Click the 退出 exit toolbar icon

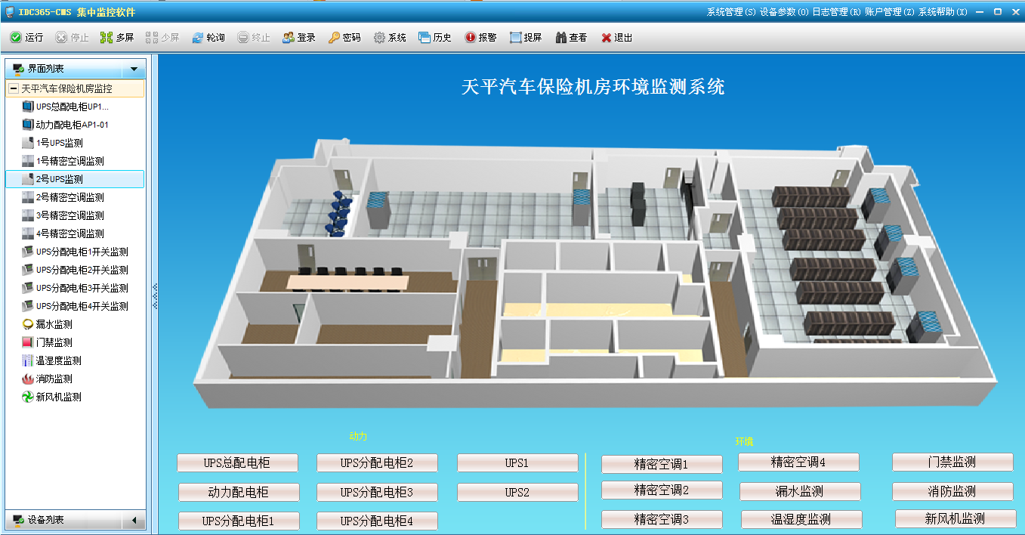[x=606, y=38]
